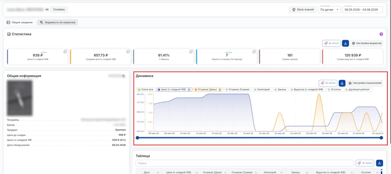This screenshot has height=174, width=391.
Task: Sort table by the Дата column header
Action: pos(147,172)
